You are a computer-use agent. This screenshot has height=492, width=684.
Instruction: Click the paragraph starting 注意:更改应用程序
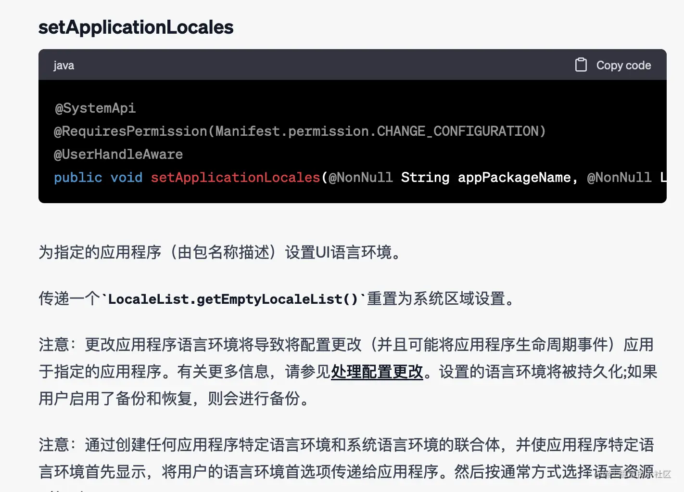click(x=348, y=372)
